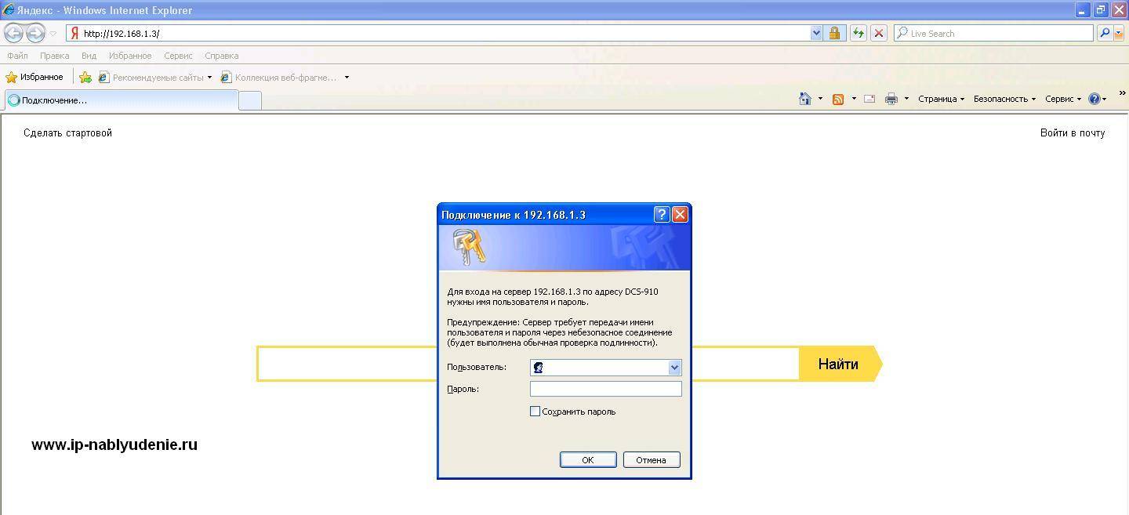Viewport: 1129px width, 515px height.
Task: Click the Yandex favicon in address bar
Action: click(75, 33)
